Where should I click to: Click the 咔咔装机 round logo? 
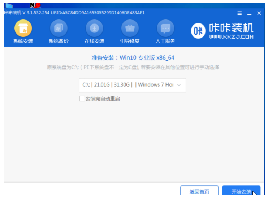[x=198, y=31]
